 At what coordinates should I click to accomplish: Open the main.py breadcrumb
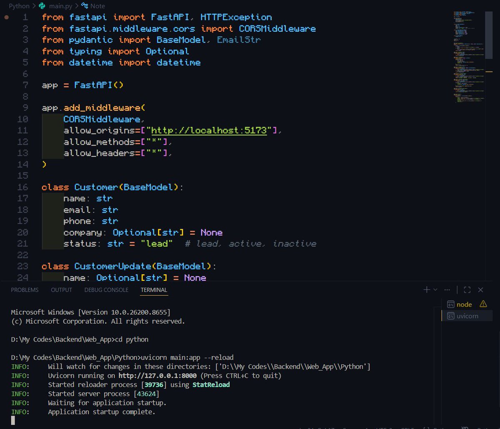pos(61,6)
